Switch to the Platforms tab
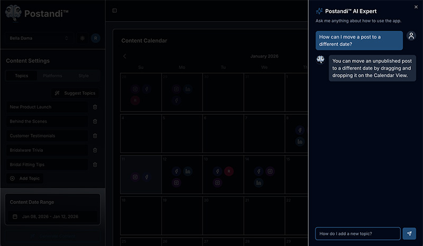The image size is (423, 246). coord(52,76)
